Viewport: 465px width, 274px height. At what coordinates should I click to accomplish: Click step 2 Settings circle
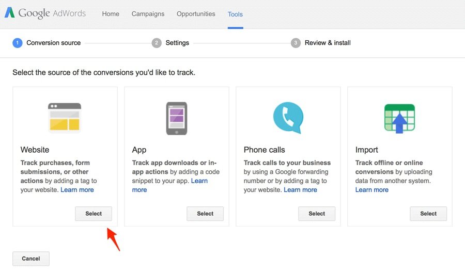coord(157,43)
